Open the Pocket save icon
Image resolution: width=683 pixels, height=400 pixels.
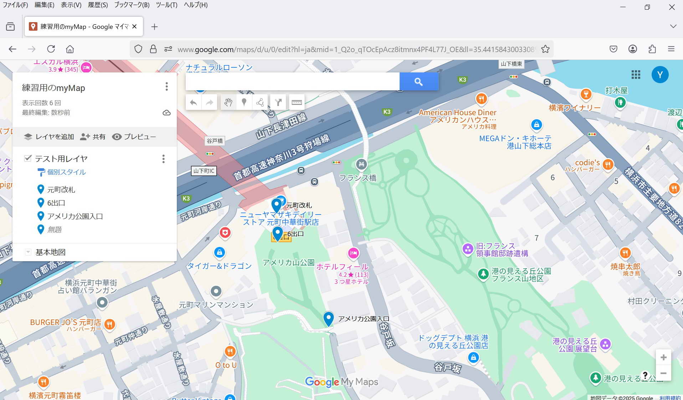[613, 49]
